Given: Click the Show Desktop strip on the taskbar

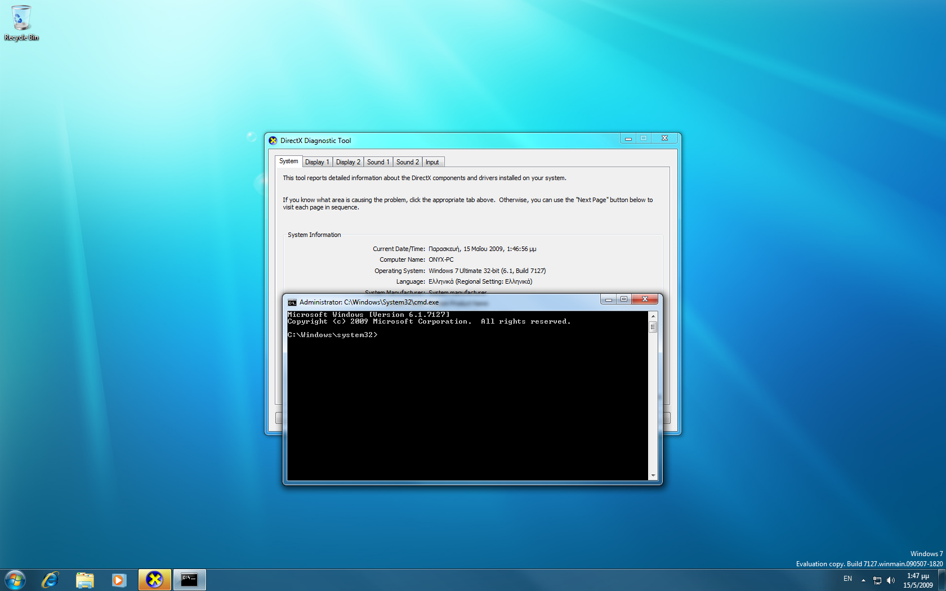Looking at the screenshot, I should pyautogui.click(x=941, y=580).
